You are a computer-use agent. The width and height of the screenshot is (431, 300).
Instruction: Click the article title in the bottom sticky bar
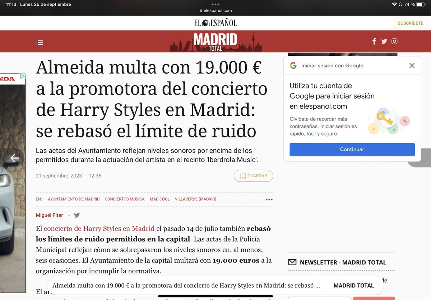(x=186, y=286)
